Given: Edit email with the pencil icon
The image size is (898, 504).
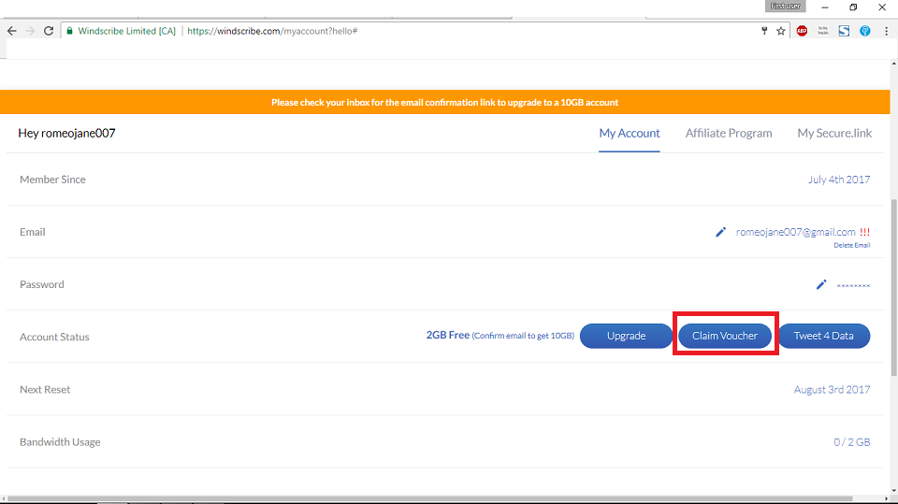Looking at the screenshot, I should tap(720, 232).
